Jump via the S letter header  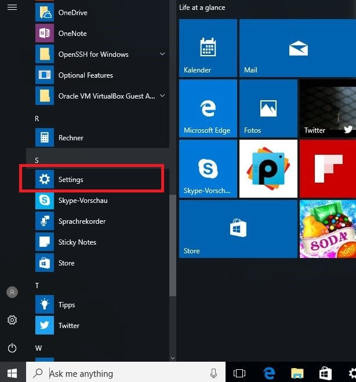click(x=37, y=161)
